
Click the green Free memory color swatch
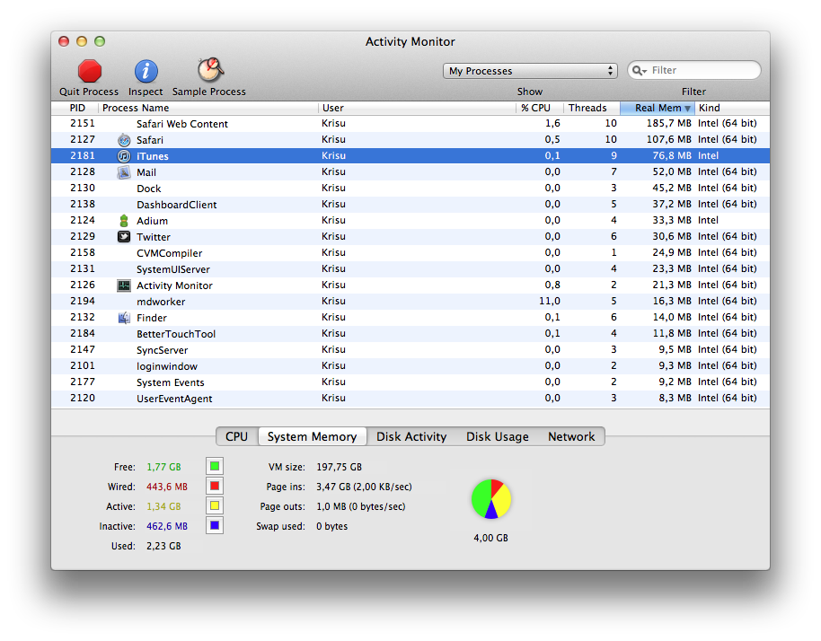(215, 466)
